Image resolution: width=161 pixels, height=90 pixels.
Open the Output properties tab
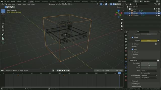pyautogui.click(x=126, y=42)
